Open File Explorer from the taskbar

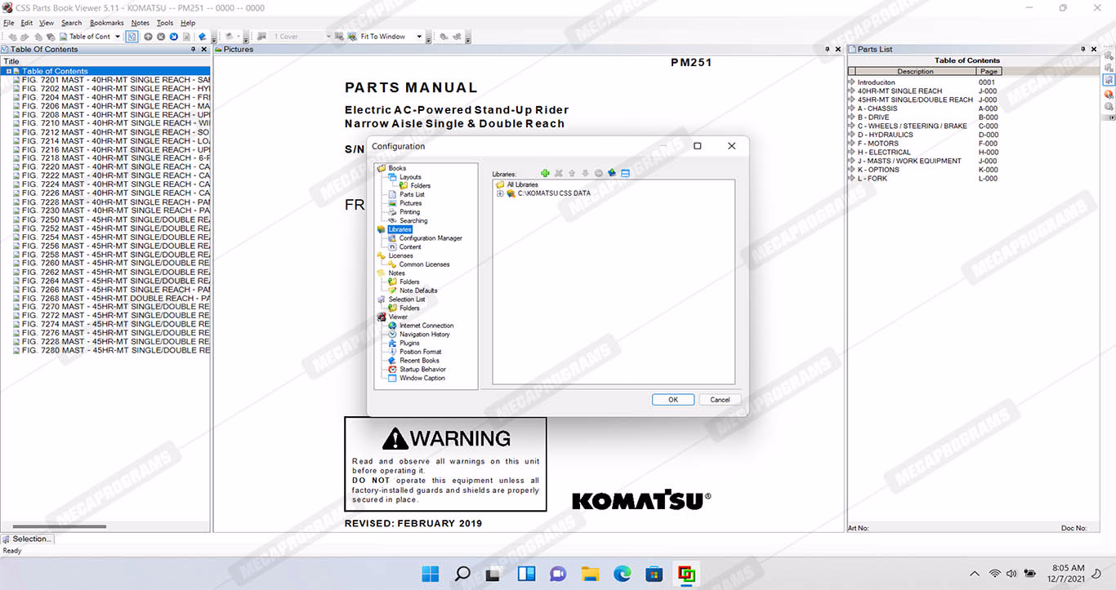click(590, 574)
